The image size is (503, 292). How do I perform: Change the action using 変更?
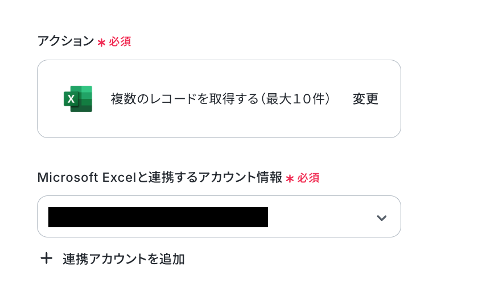(365, 99)
